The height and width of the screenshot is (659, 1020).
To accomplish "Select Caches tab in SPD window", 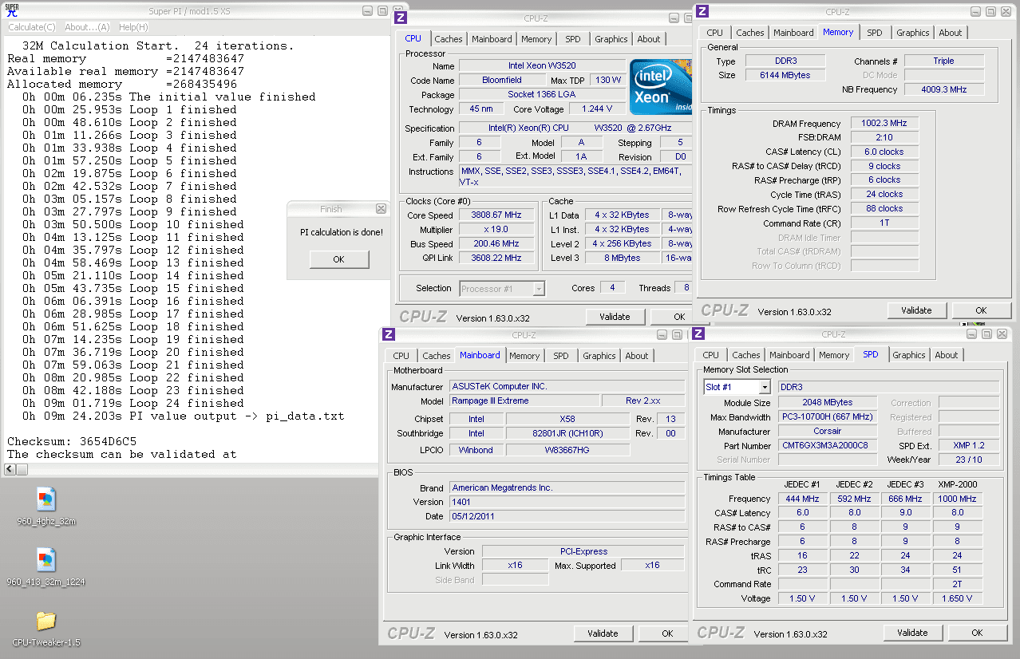I will 746,355.
